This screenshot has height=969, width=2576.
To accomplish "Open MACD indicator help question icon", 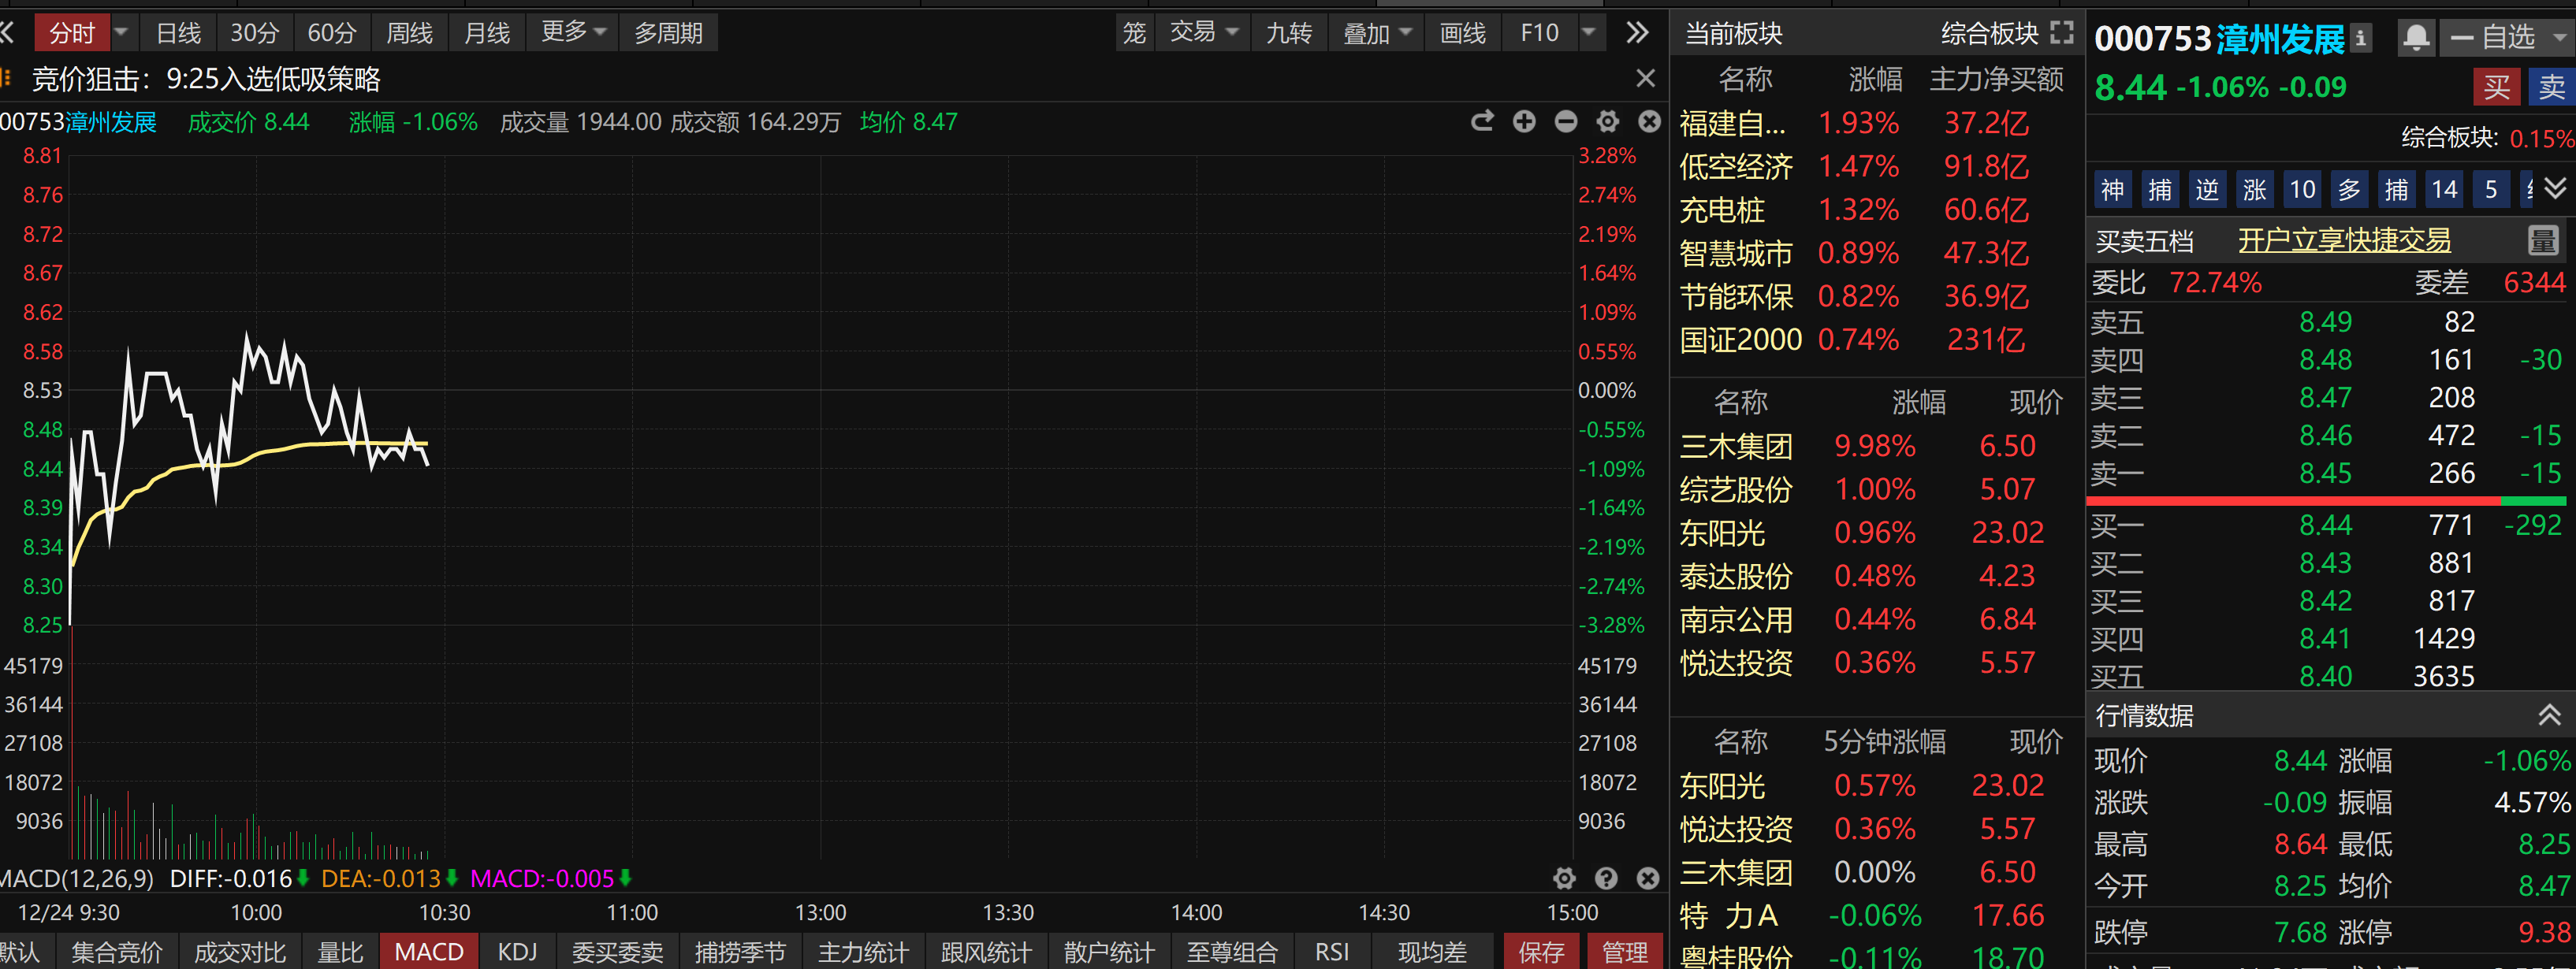I will tap(1606, 878).
